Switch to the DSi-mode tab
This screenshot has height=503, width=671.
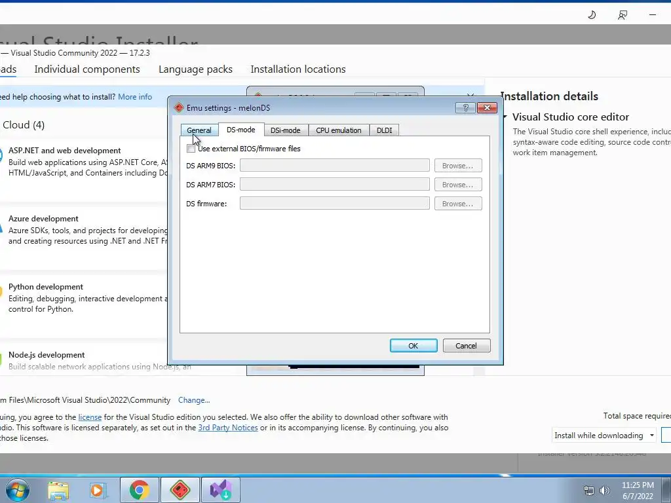(x=286, y=130)
